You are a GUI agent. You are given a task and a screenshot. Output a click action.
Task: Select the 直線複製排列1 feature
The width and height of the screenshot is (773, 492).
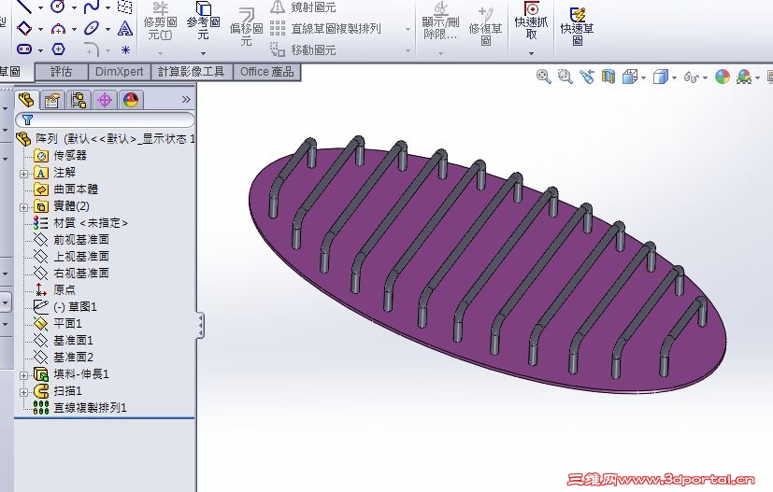point(90,407)
